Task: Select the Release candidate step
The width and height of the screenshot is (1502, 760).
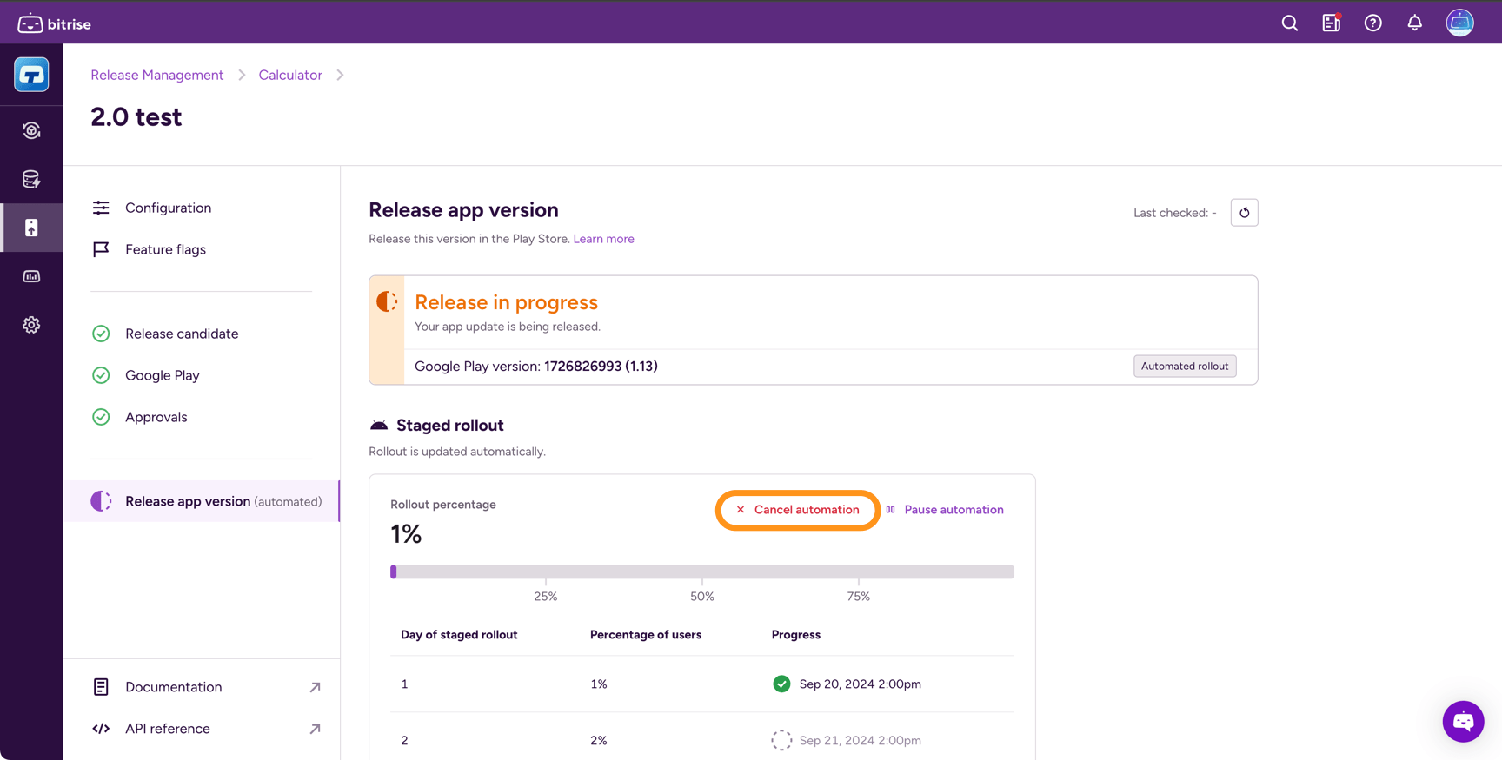Action: point(181,334)
